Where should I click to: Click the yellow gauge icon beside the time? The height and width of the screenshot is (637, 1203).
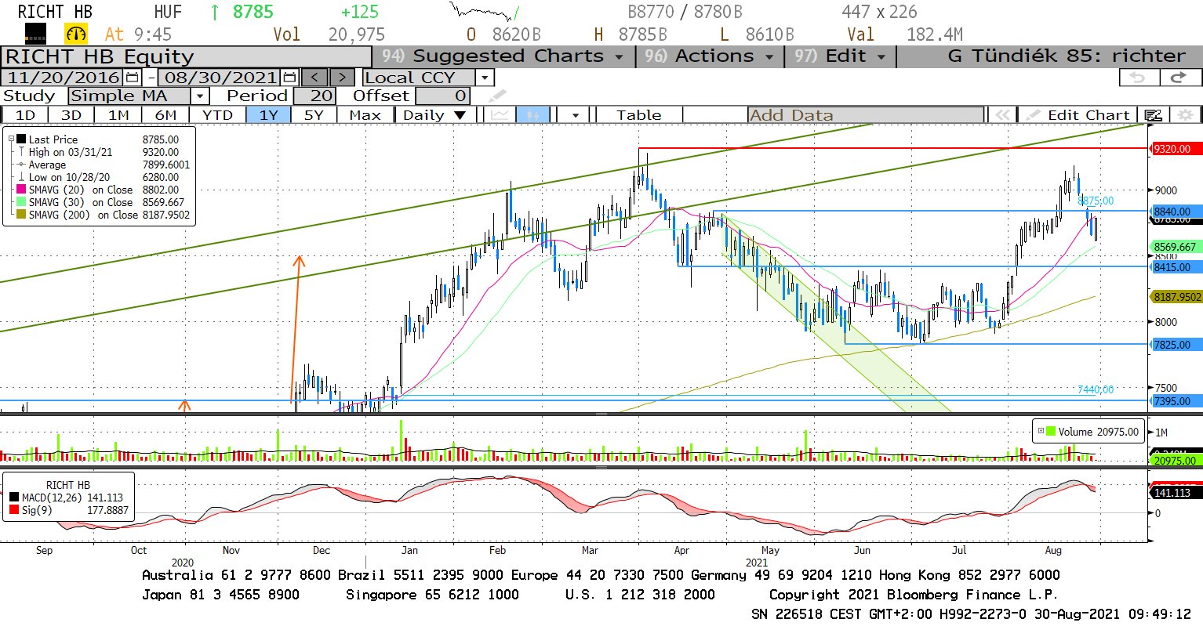(76, 34)
